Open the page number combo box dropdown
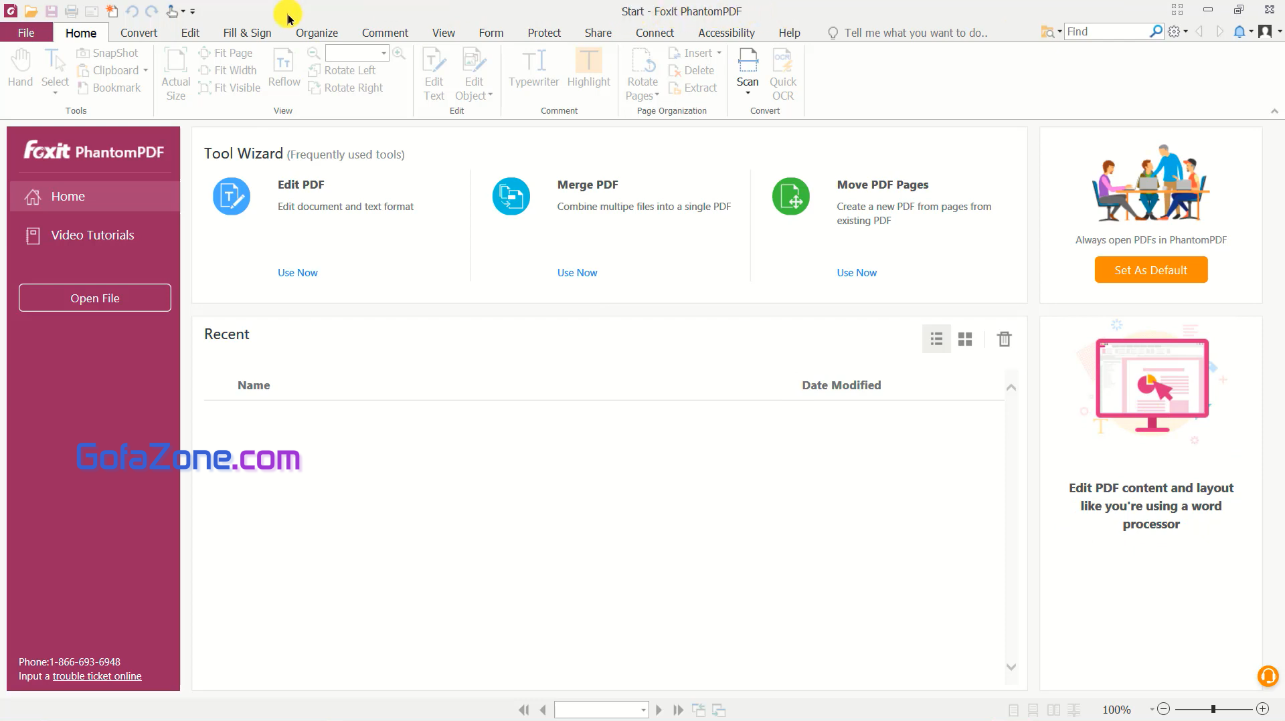This screenshot has height=721, width=1285. (x=643, y=710)
